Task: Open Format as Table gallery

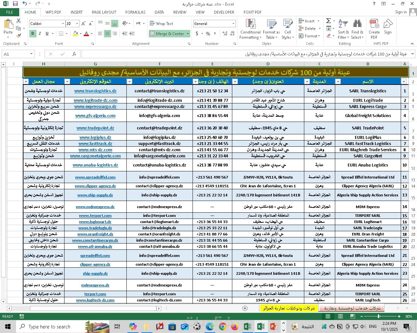Action: 271,29
